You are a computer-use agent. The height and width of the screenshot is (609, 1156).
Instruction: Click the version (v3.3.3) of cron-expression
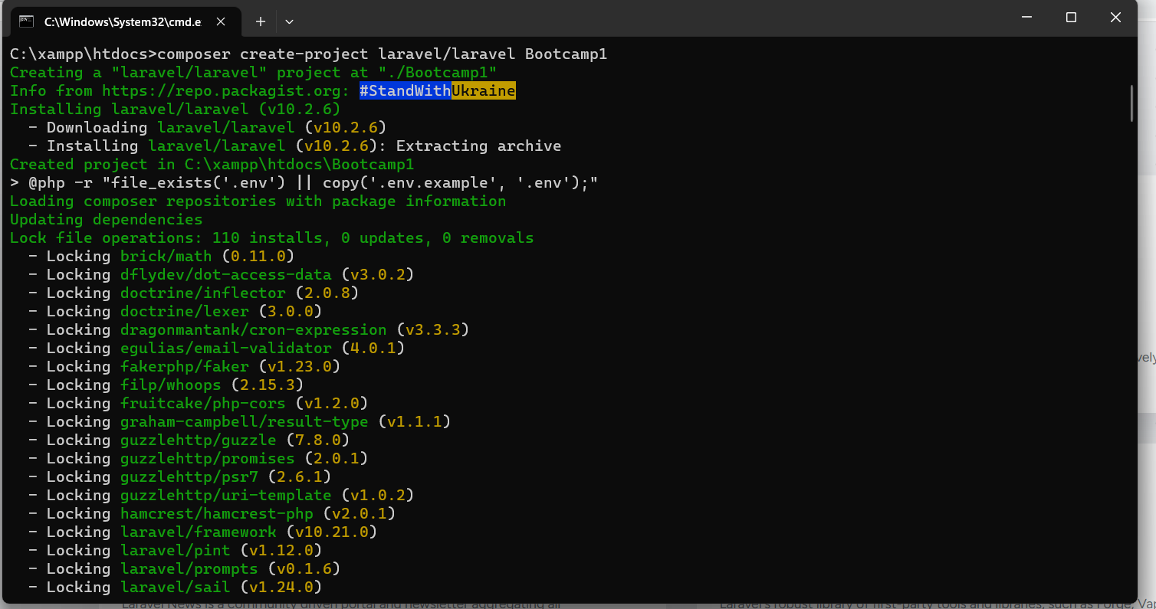coord(433,330)
